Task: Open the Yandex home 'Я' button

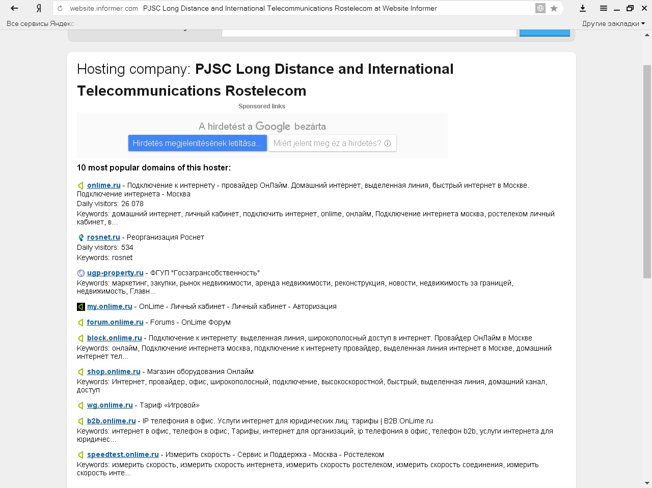Action: coord(39,8)
